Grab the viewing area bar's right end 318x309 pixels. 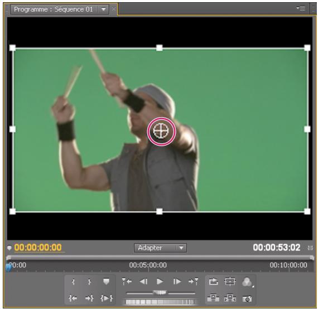point(312,258)
